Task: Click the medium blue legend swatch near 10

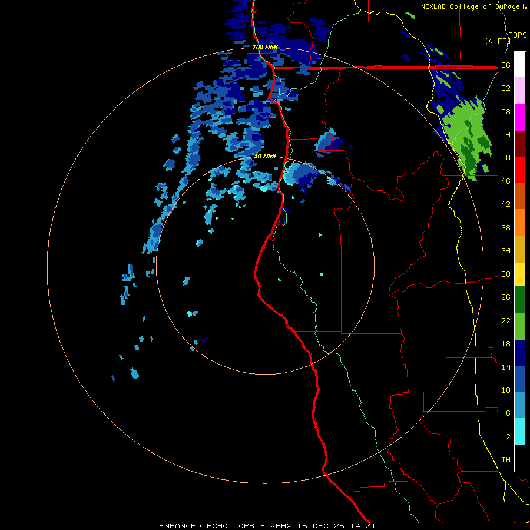Action: tap(520, 379)
